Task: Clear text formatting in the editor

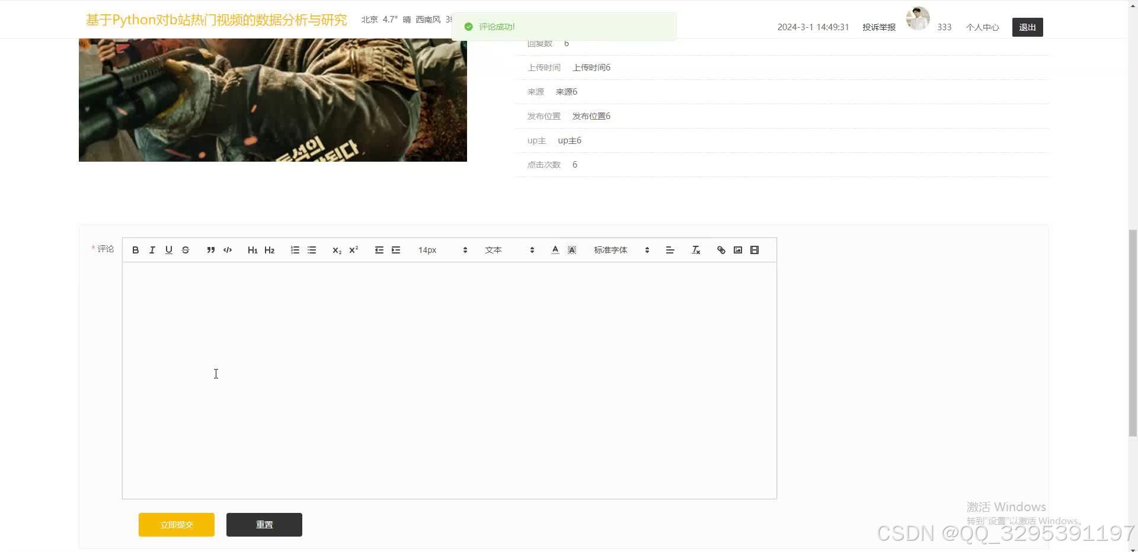Action: tap(696, 250)
